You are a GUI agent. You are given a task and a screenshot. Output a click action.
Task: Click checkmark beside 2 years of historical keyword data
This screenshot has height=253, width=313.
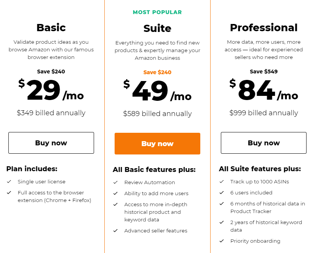(222, 222)
